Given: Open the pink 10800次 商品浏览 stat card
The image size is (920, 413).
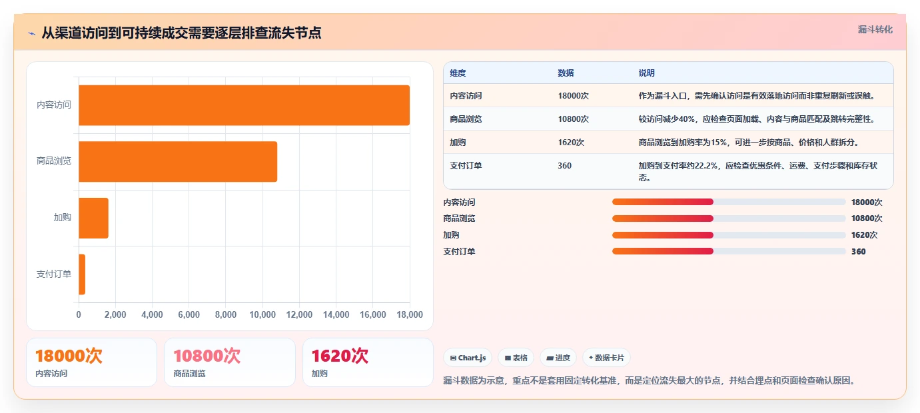Looking at the screenshot, I should coord(230,362).
